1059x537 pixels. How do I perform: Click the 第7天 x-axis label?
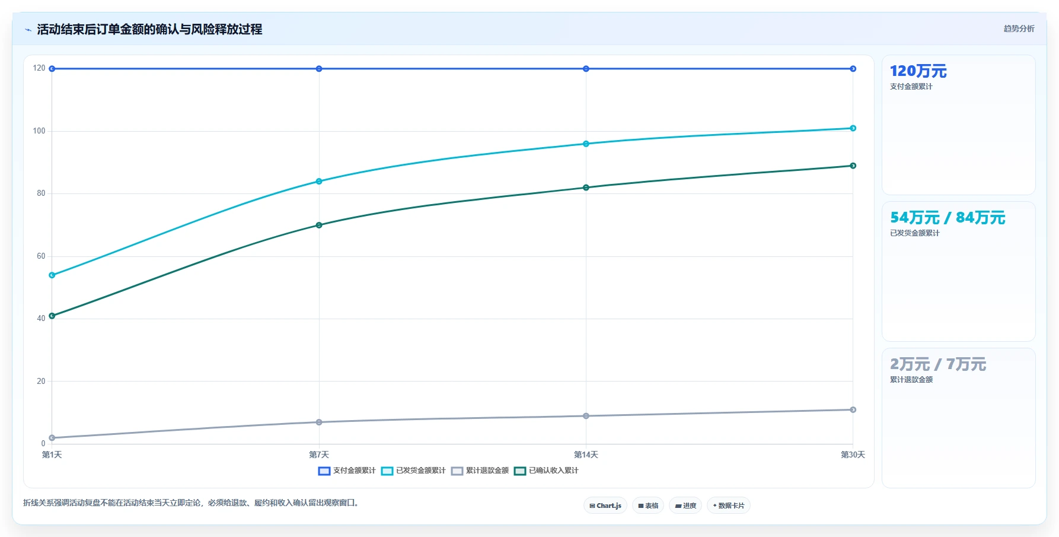(319, 455)
